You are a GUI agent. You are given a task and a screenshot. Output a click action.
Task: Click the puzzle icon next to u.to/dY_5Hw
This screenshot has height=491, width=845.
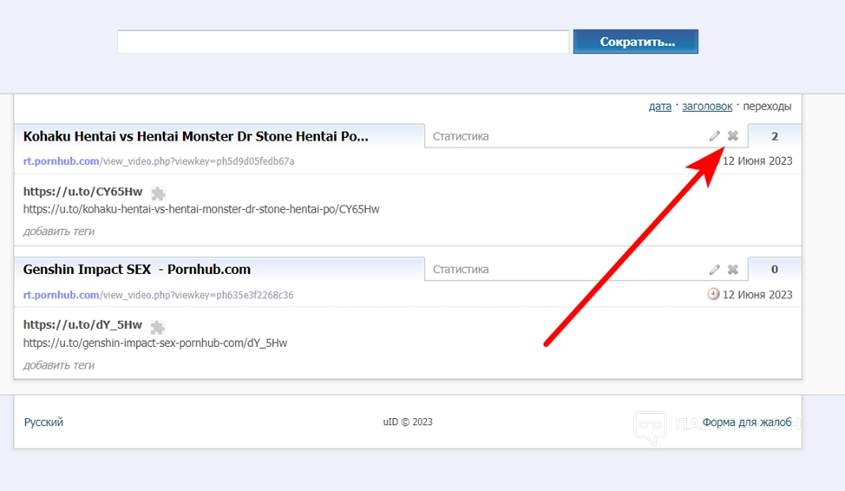click(157, 327)
